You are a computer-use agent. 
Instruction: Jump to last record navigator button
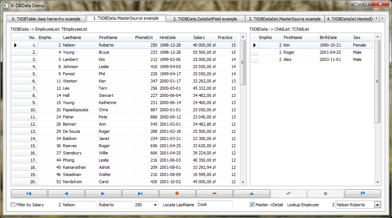point(140,193)
